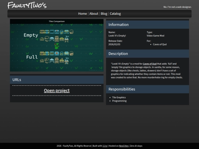Go to the Home page

click(x=83, y=14)
